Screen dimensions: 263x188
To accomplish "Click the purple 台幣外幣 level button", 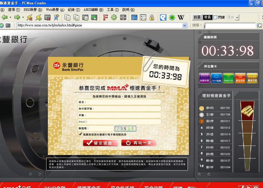I will coord(204,78).
